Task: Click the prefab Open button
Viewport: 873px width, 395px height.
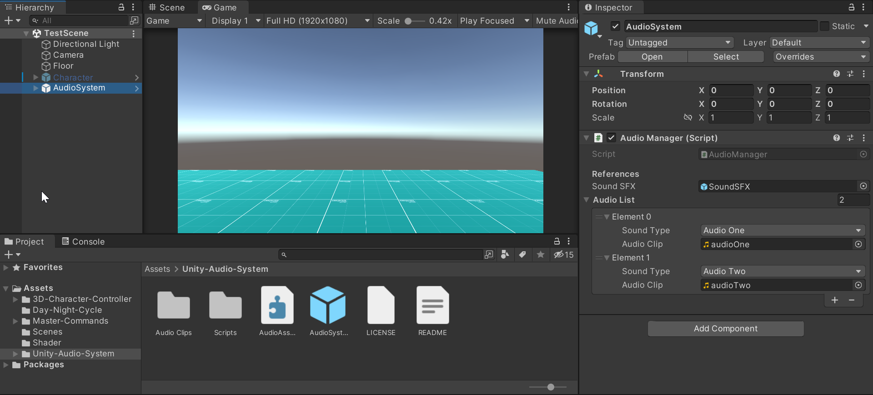Action: tap(652, 57)
